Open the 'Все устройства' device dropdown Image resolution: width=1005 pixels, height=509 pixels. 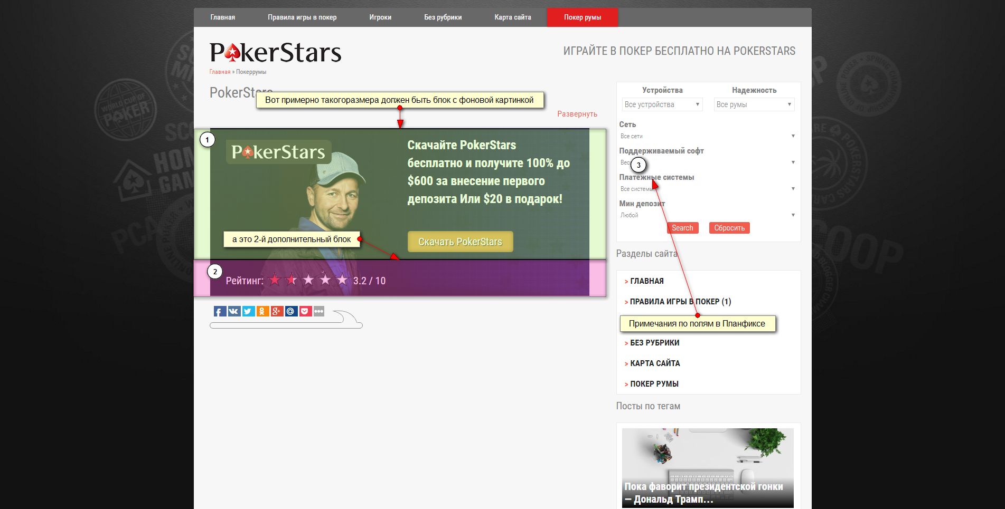point(662,104)
